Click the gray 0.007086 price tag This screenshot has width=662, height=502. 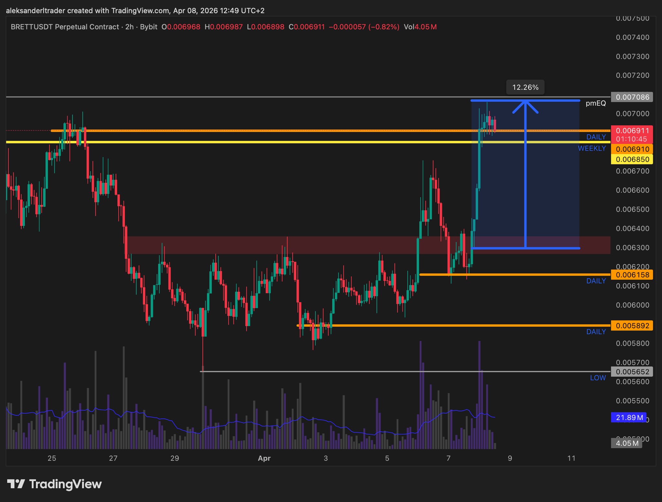[632, 97]
